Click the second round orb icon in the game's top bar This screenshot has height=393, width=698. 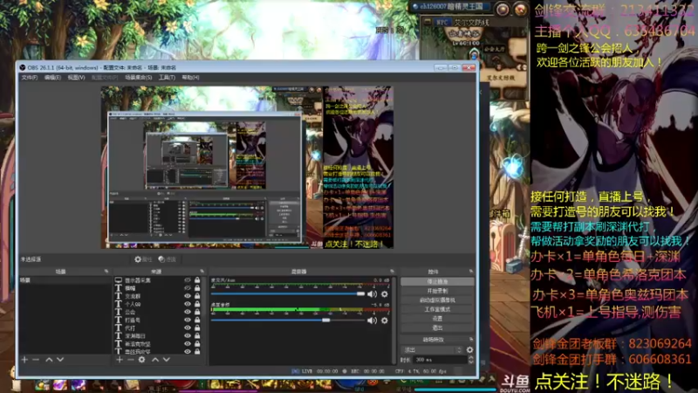click(520, 9)
